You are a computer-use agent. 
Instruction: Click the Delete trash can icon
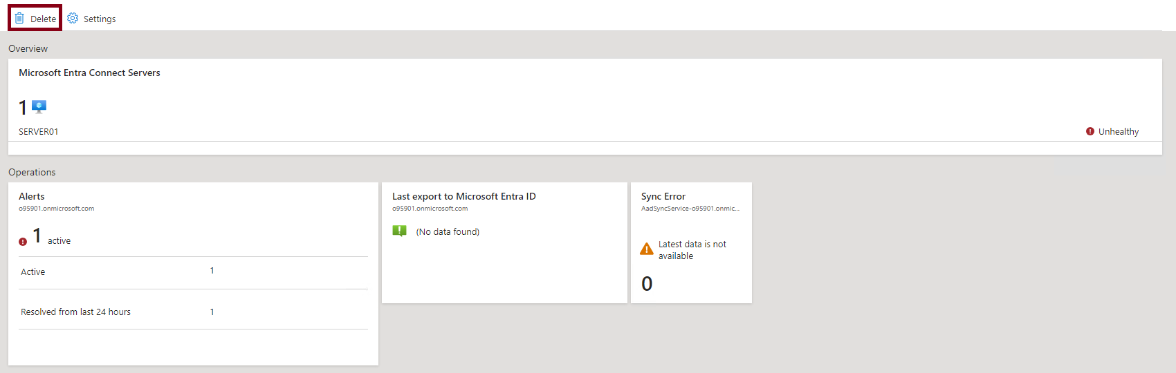19,18
